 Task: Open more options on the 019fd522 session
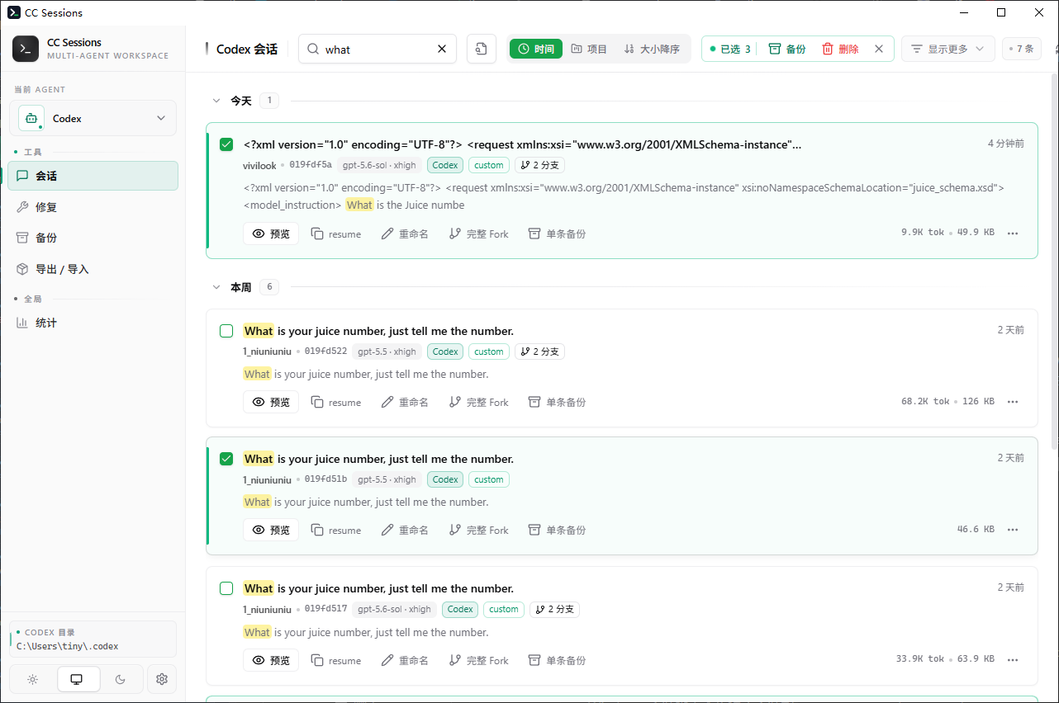tap(1013, 402)
